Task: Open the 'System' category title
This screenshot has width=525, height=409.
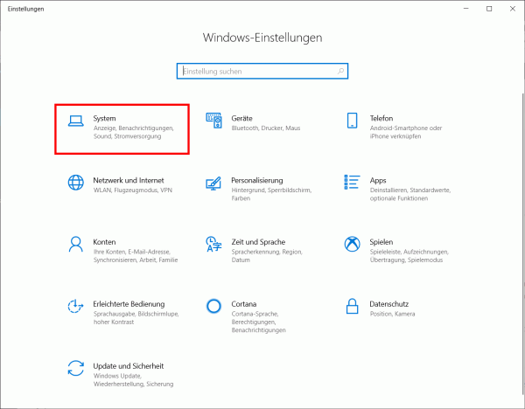Action: click(x=104, y=118)
